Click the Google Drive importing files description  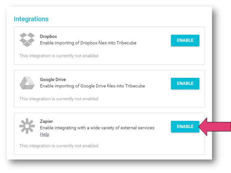click(92, 86)
